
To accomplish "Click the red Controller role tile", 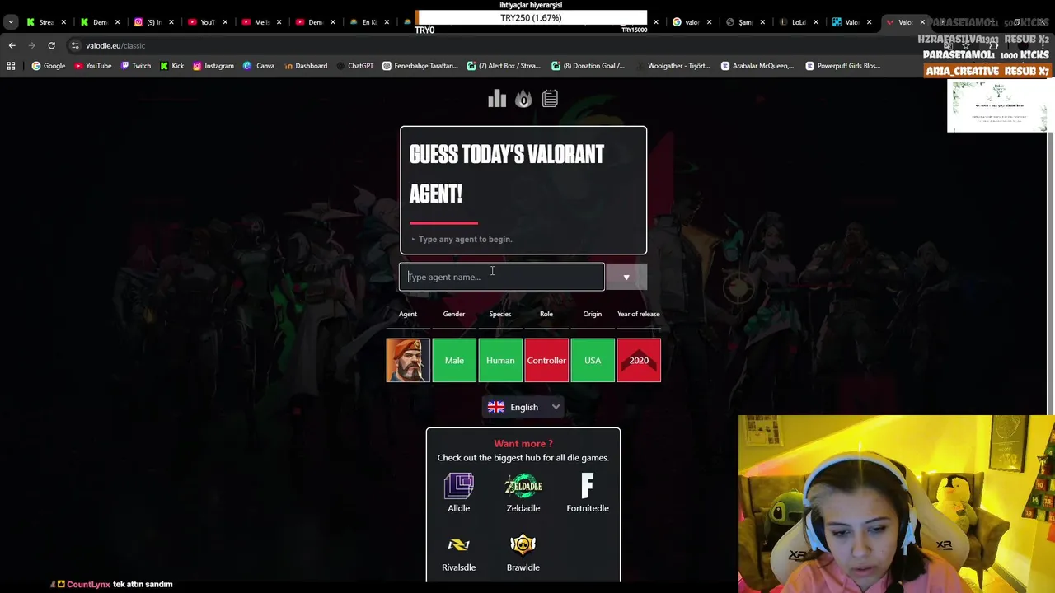I will [546, 360].
